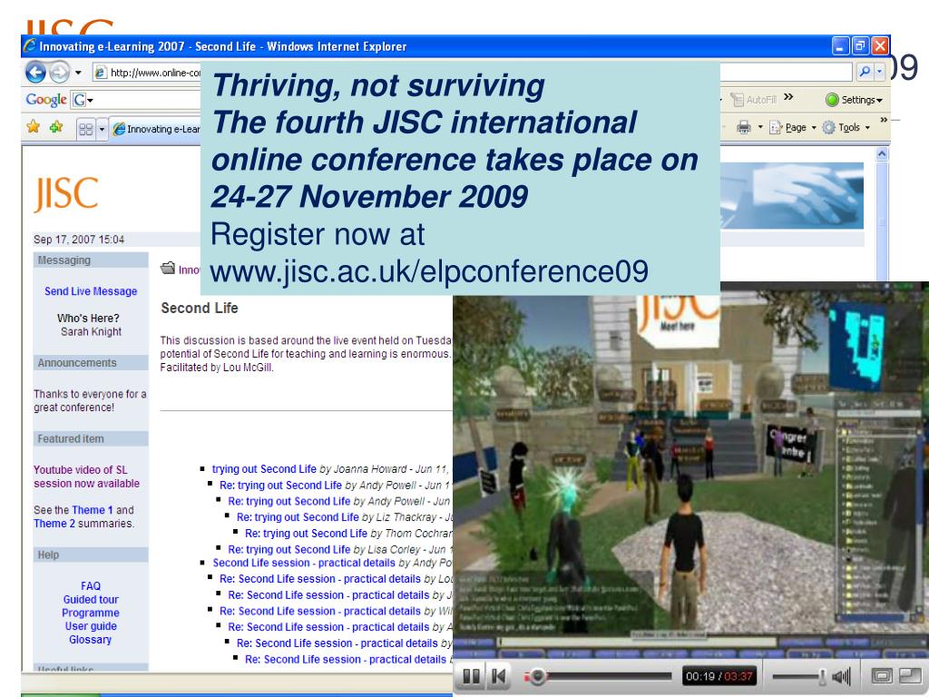The width and height of the screenshot is (929, 697).
Task: Open the search provider dropdown arrow
Action: pos(879,72)
